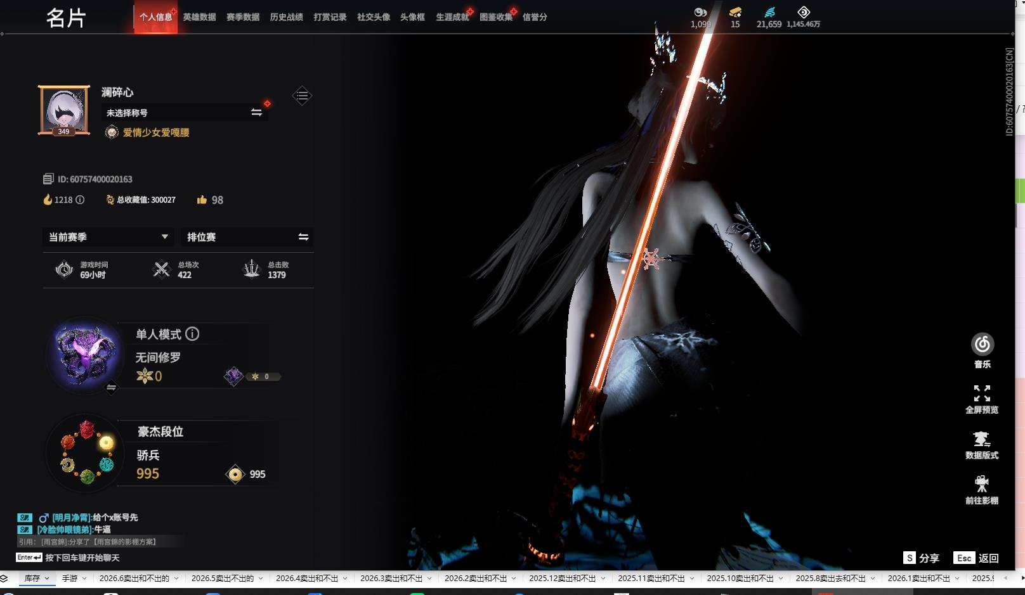Image resolution: width=1025 pixels, height=595 pixels.
Task: Open the 2025.12卖出和不出 sheet tab
Action: (563, 578)
